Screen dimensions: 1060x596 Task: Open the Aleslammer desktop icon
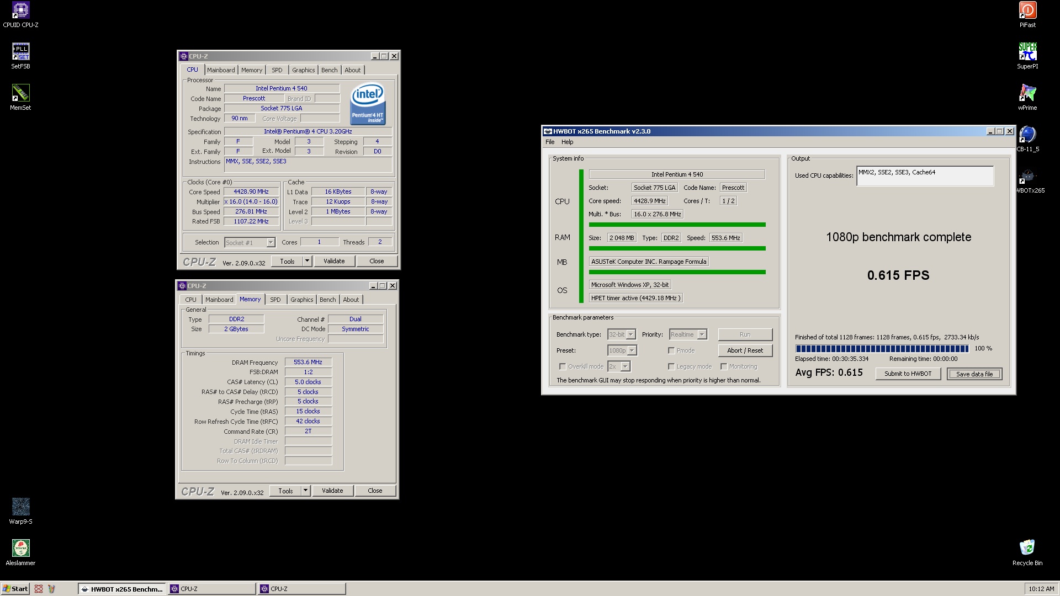click(20, 553)
